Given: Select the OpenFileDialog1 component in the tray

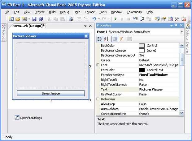Looking at the screenshot, I should 28,118.
